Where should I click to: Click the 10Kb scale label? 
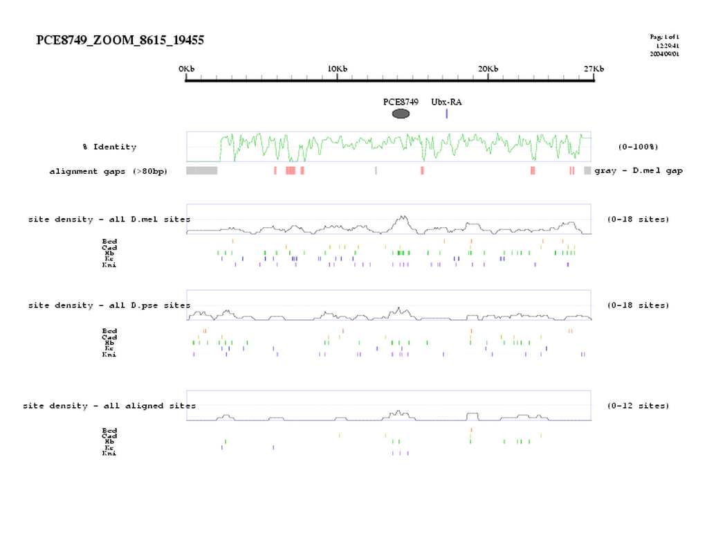(337, 69)
